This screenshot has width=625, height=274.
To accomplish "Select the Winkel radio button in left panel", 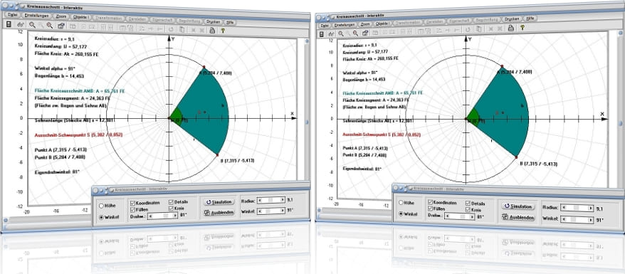I will (101, 218).
